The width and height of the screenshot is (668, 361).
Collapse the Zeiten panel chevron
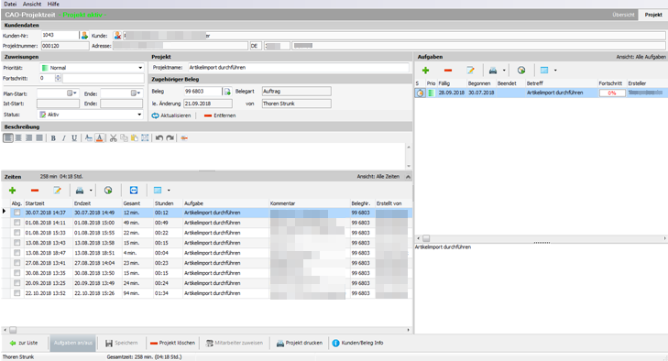point(408,177)
